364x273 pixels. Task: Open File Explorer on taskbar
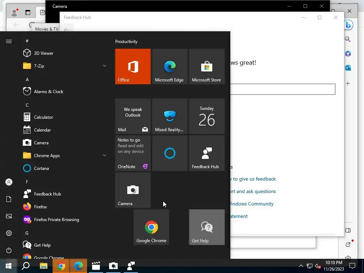pos(43,266)
